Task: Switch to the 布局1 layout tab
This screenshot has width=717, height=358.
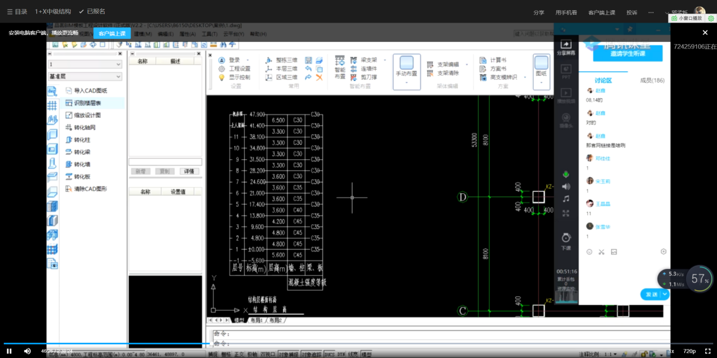Action: tap(257, 320)
